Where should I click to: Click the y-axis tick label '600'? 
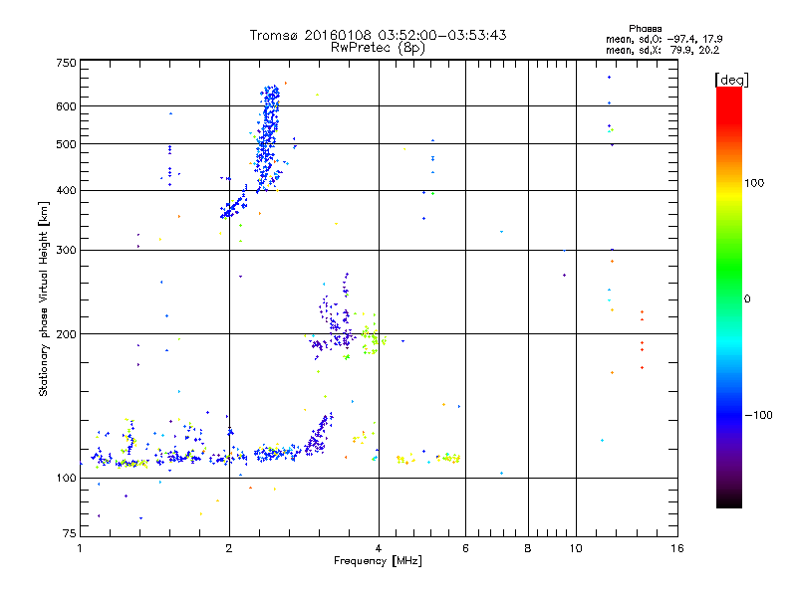(x=66, y=106)
